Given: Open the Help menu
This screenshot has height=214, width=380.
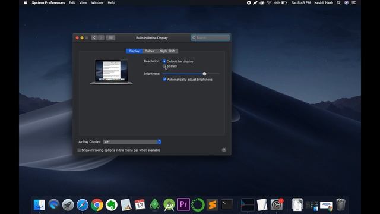Looking at the screenshot, I should pyautogui.click(x=111, y=2).
